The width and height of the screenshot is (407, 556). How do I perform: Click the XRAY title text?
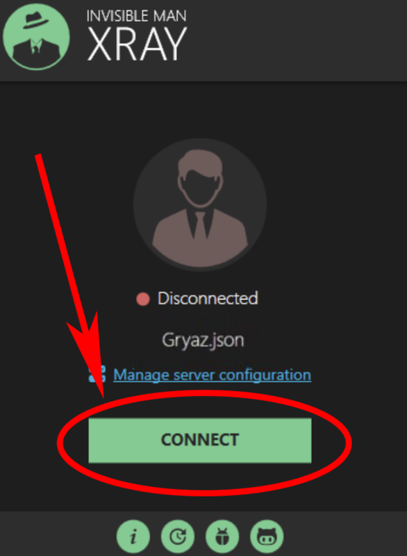click(137, 44)
